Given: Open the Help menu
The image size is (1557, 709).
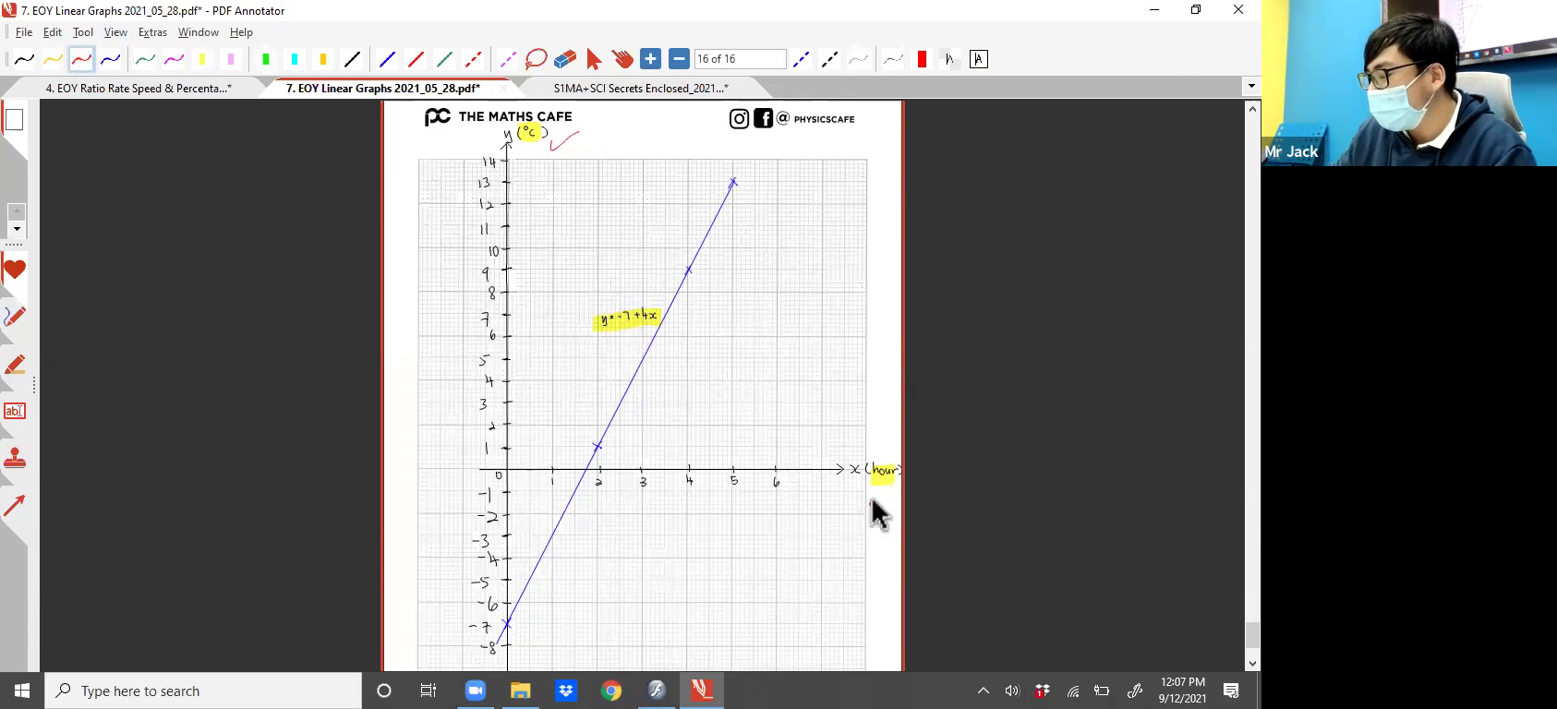Looking at the screenshot, I should 241,32.
